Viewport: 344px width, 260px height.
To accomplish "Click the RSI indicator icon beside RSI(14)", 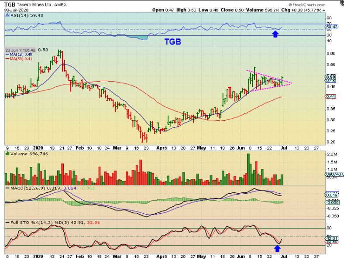I will [7, 15].
